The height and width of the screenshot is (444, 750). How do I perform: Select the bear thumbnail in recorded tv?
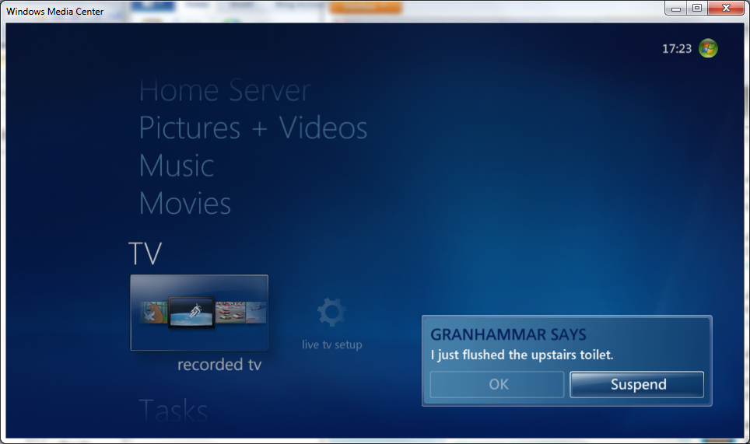click(154, 312)
